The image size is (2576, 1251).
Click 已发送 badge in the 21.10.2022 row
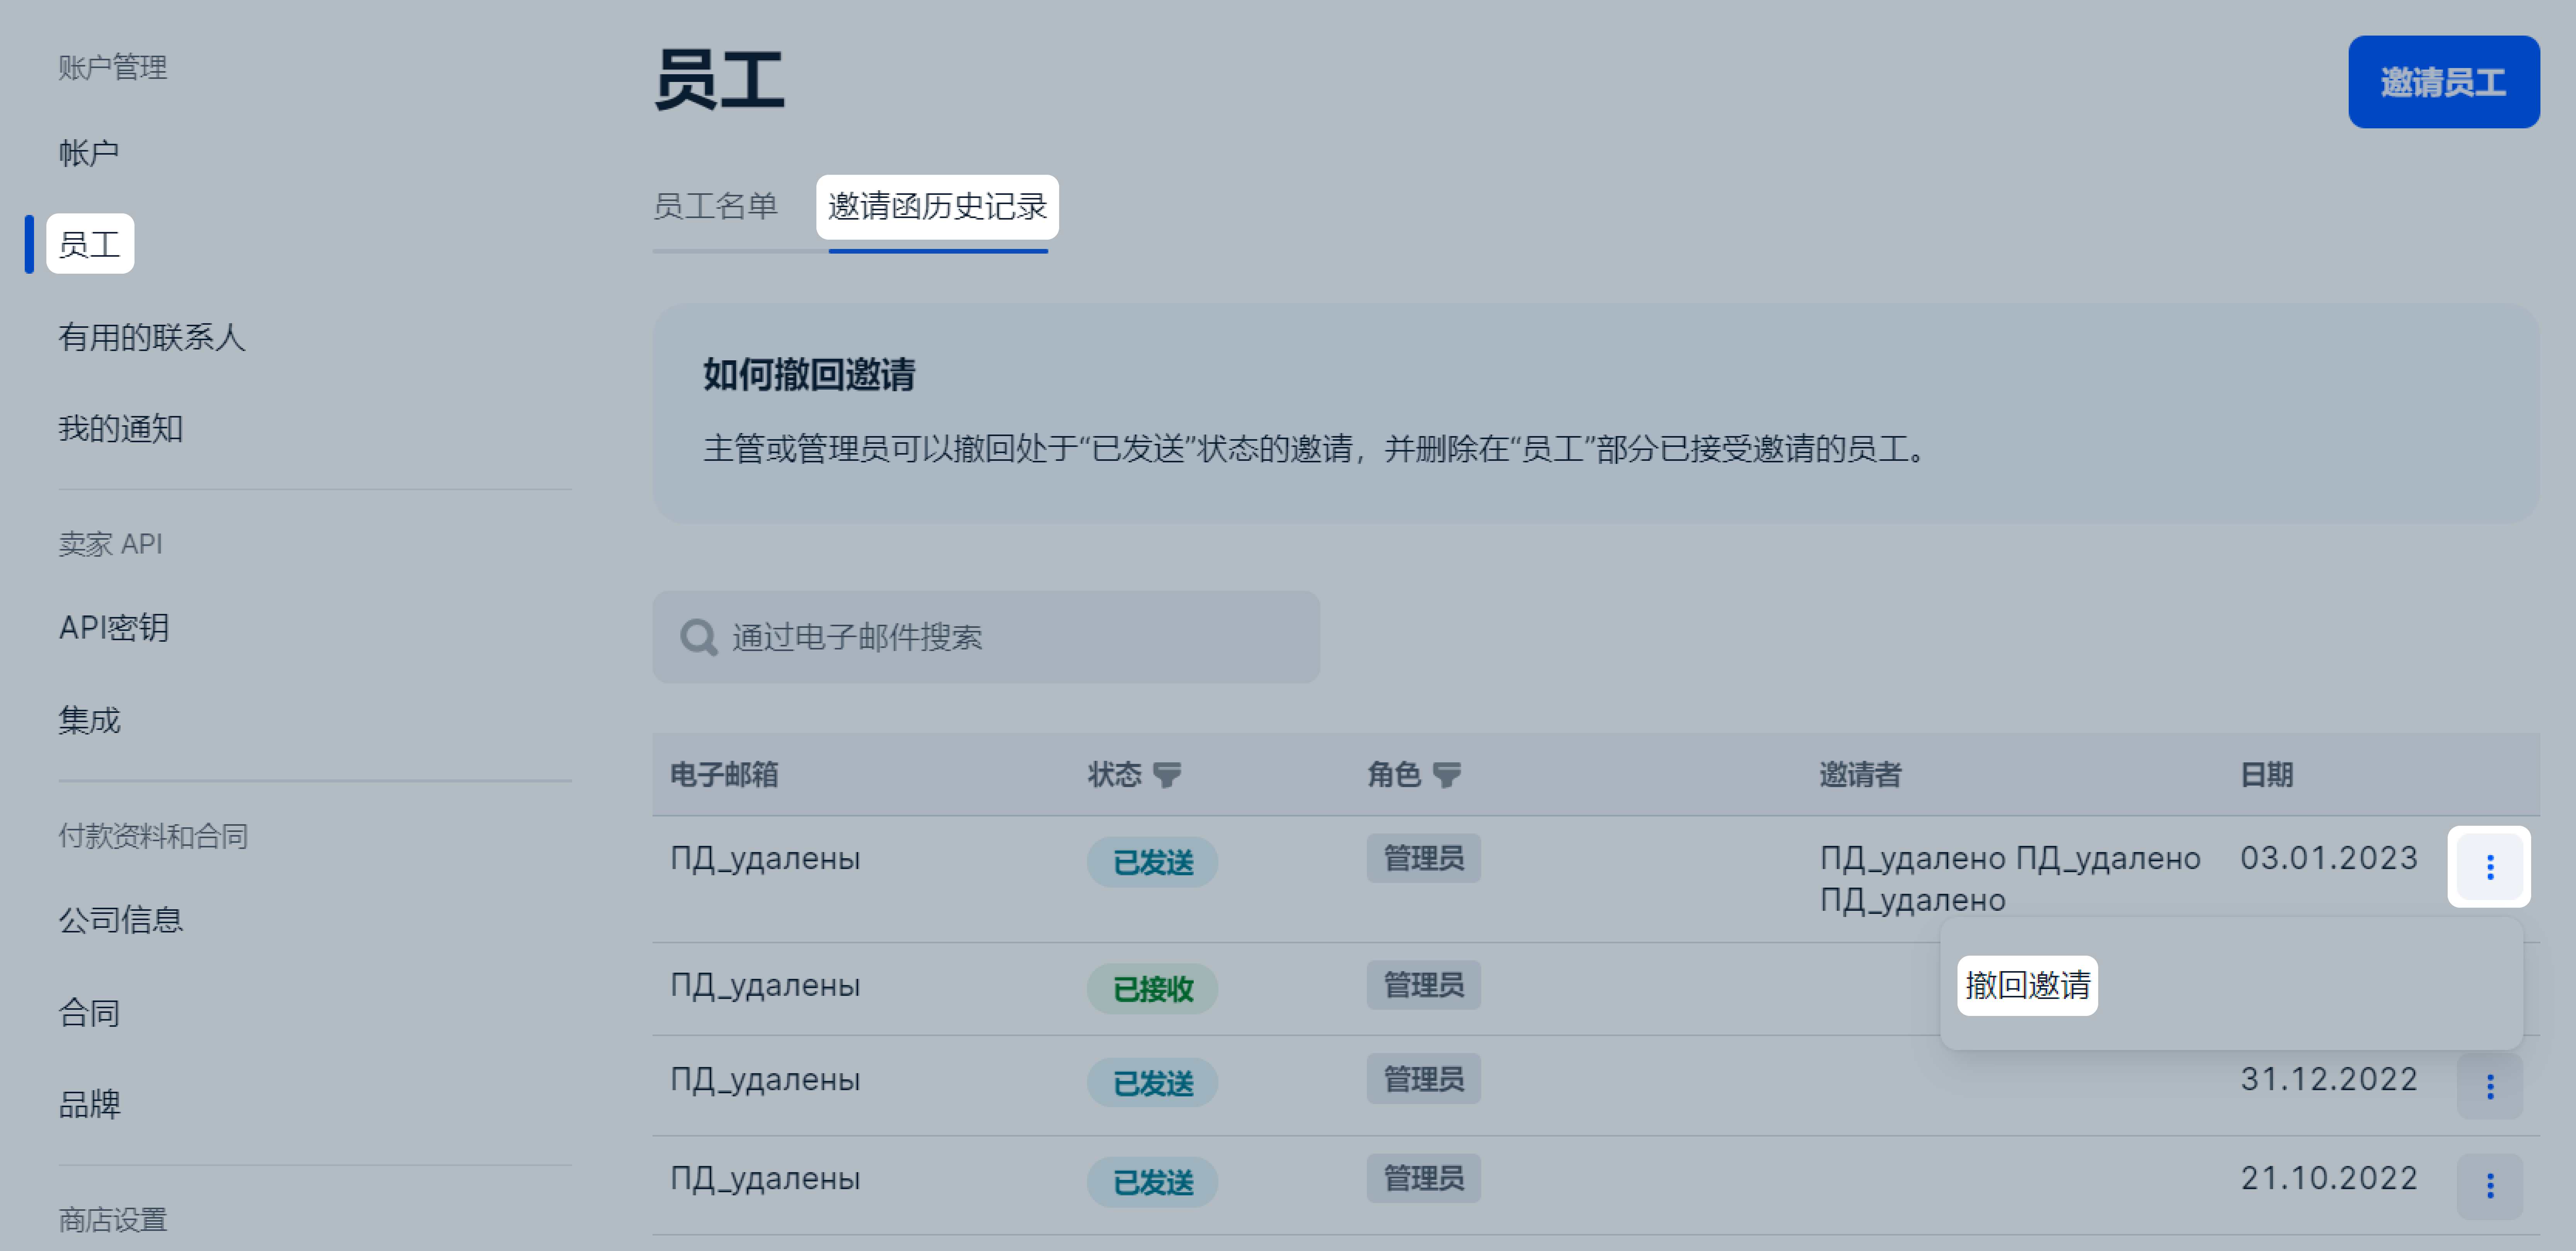point(1152,1182)
